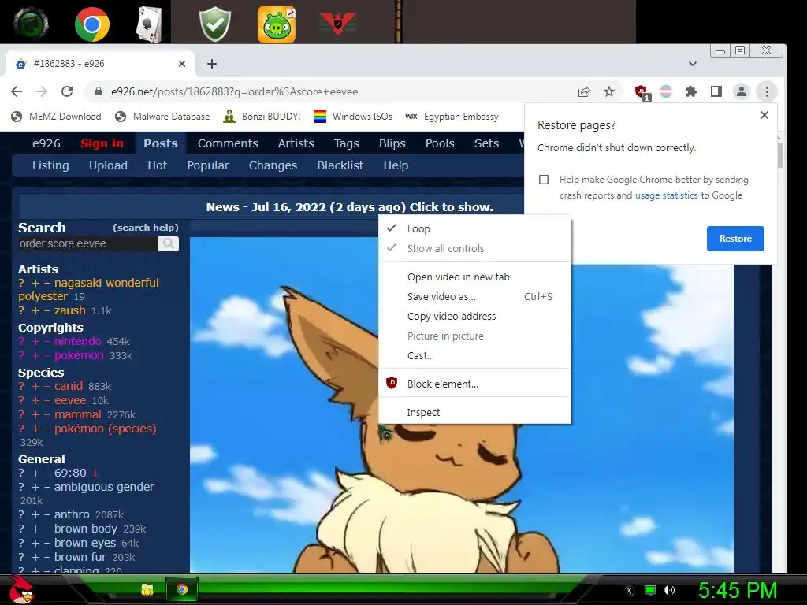Open the Chrome desktop shortcut
This screenshot has width=807, height=605.
pyautogui.click(x=91, y=24)
